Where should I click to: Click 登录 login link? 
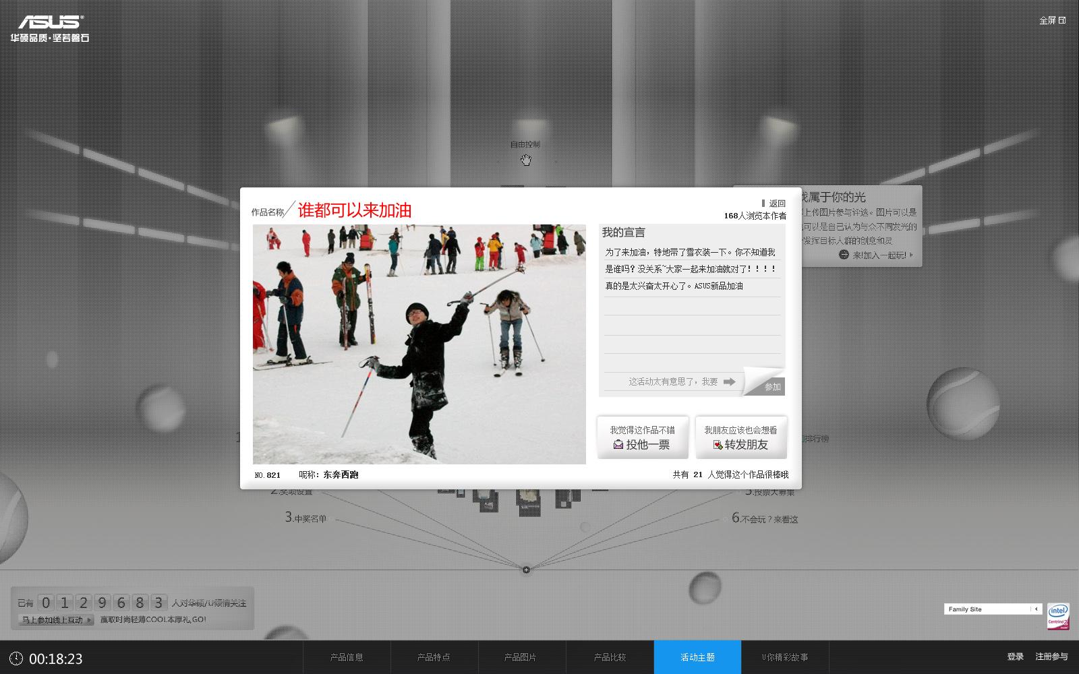(1015, 656)
